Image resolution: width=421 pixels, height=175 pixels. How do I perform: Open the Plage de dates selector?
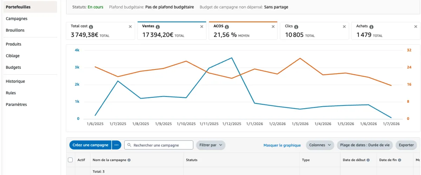pyautogui.click(x=365, y=145)
